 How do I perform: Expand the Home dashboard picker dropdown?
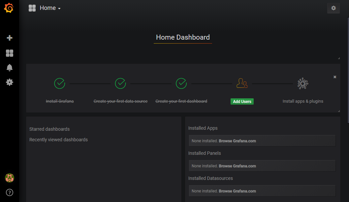50,8
